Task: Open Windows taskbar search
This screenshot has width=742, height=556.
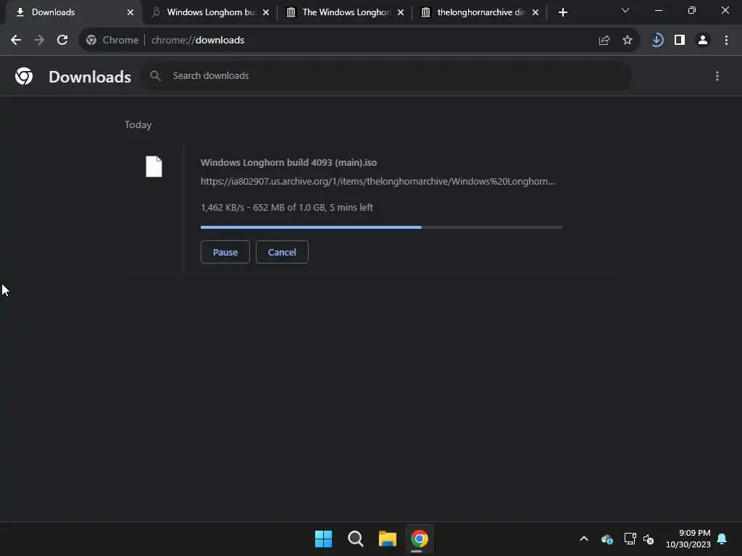Action: (355, 539)
